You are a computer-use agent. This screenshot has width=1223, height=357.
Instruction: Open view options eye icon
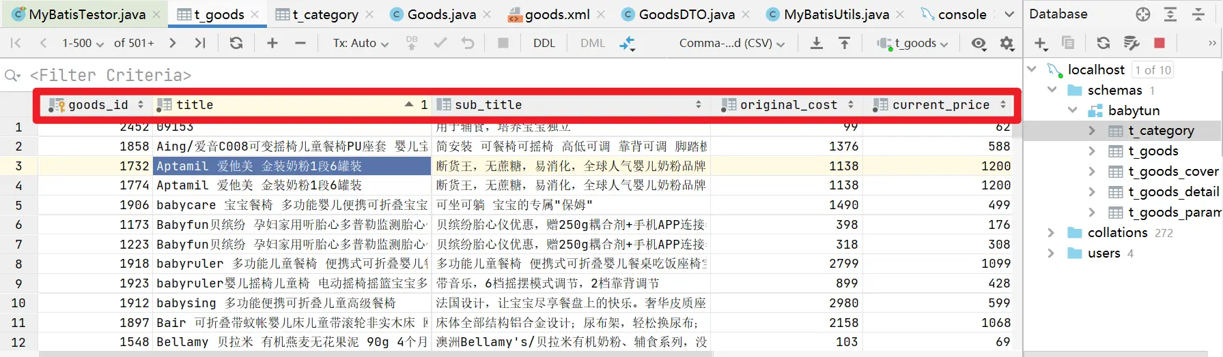tap(979, 44)
